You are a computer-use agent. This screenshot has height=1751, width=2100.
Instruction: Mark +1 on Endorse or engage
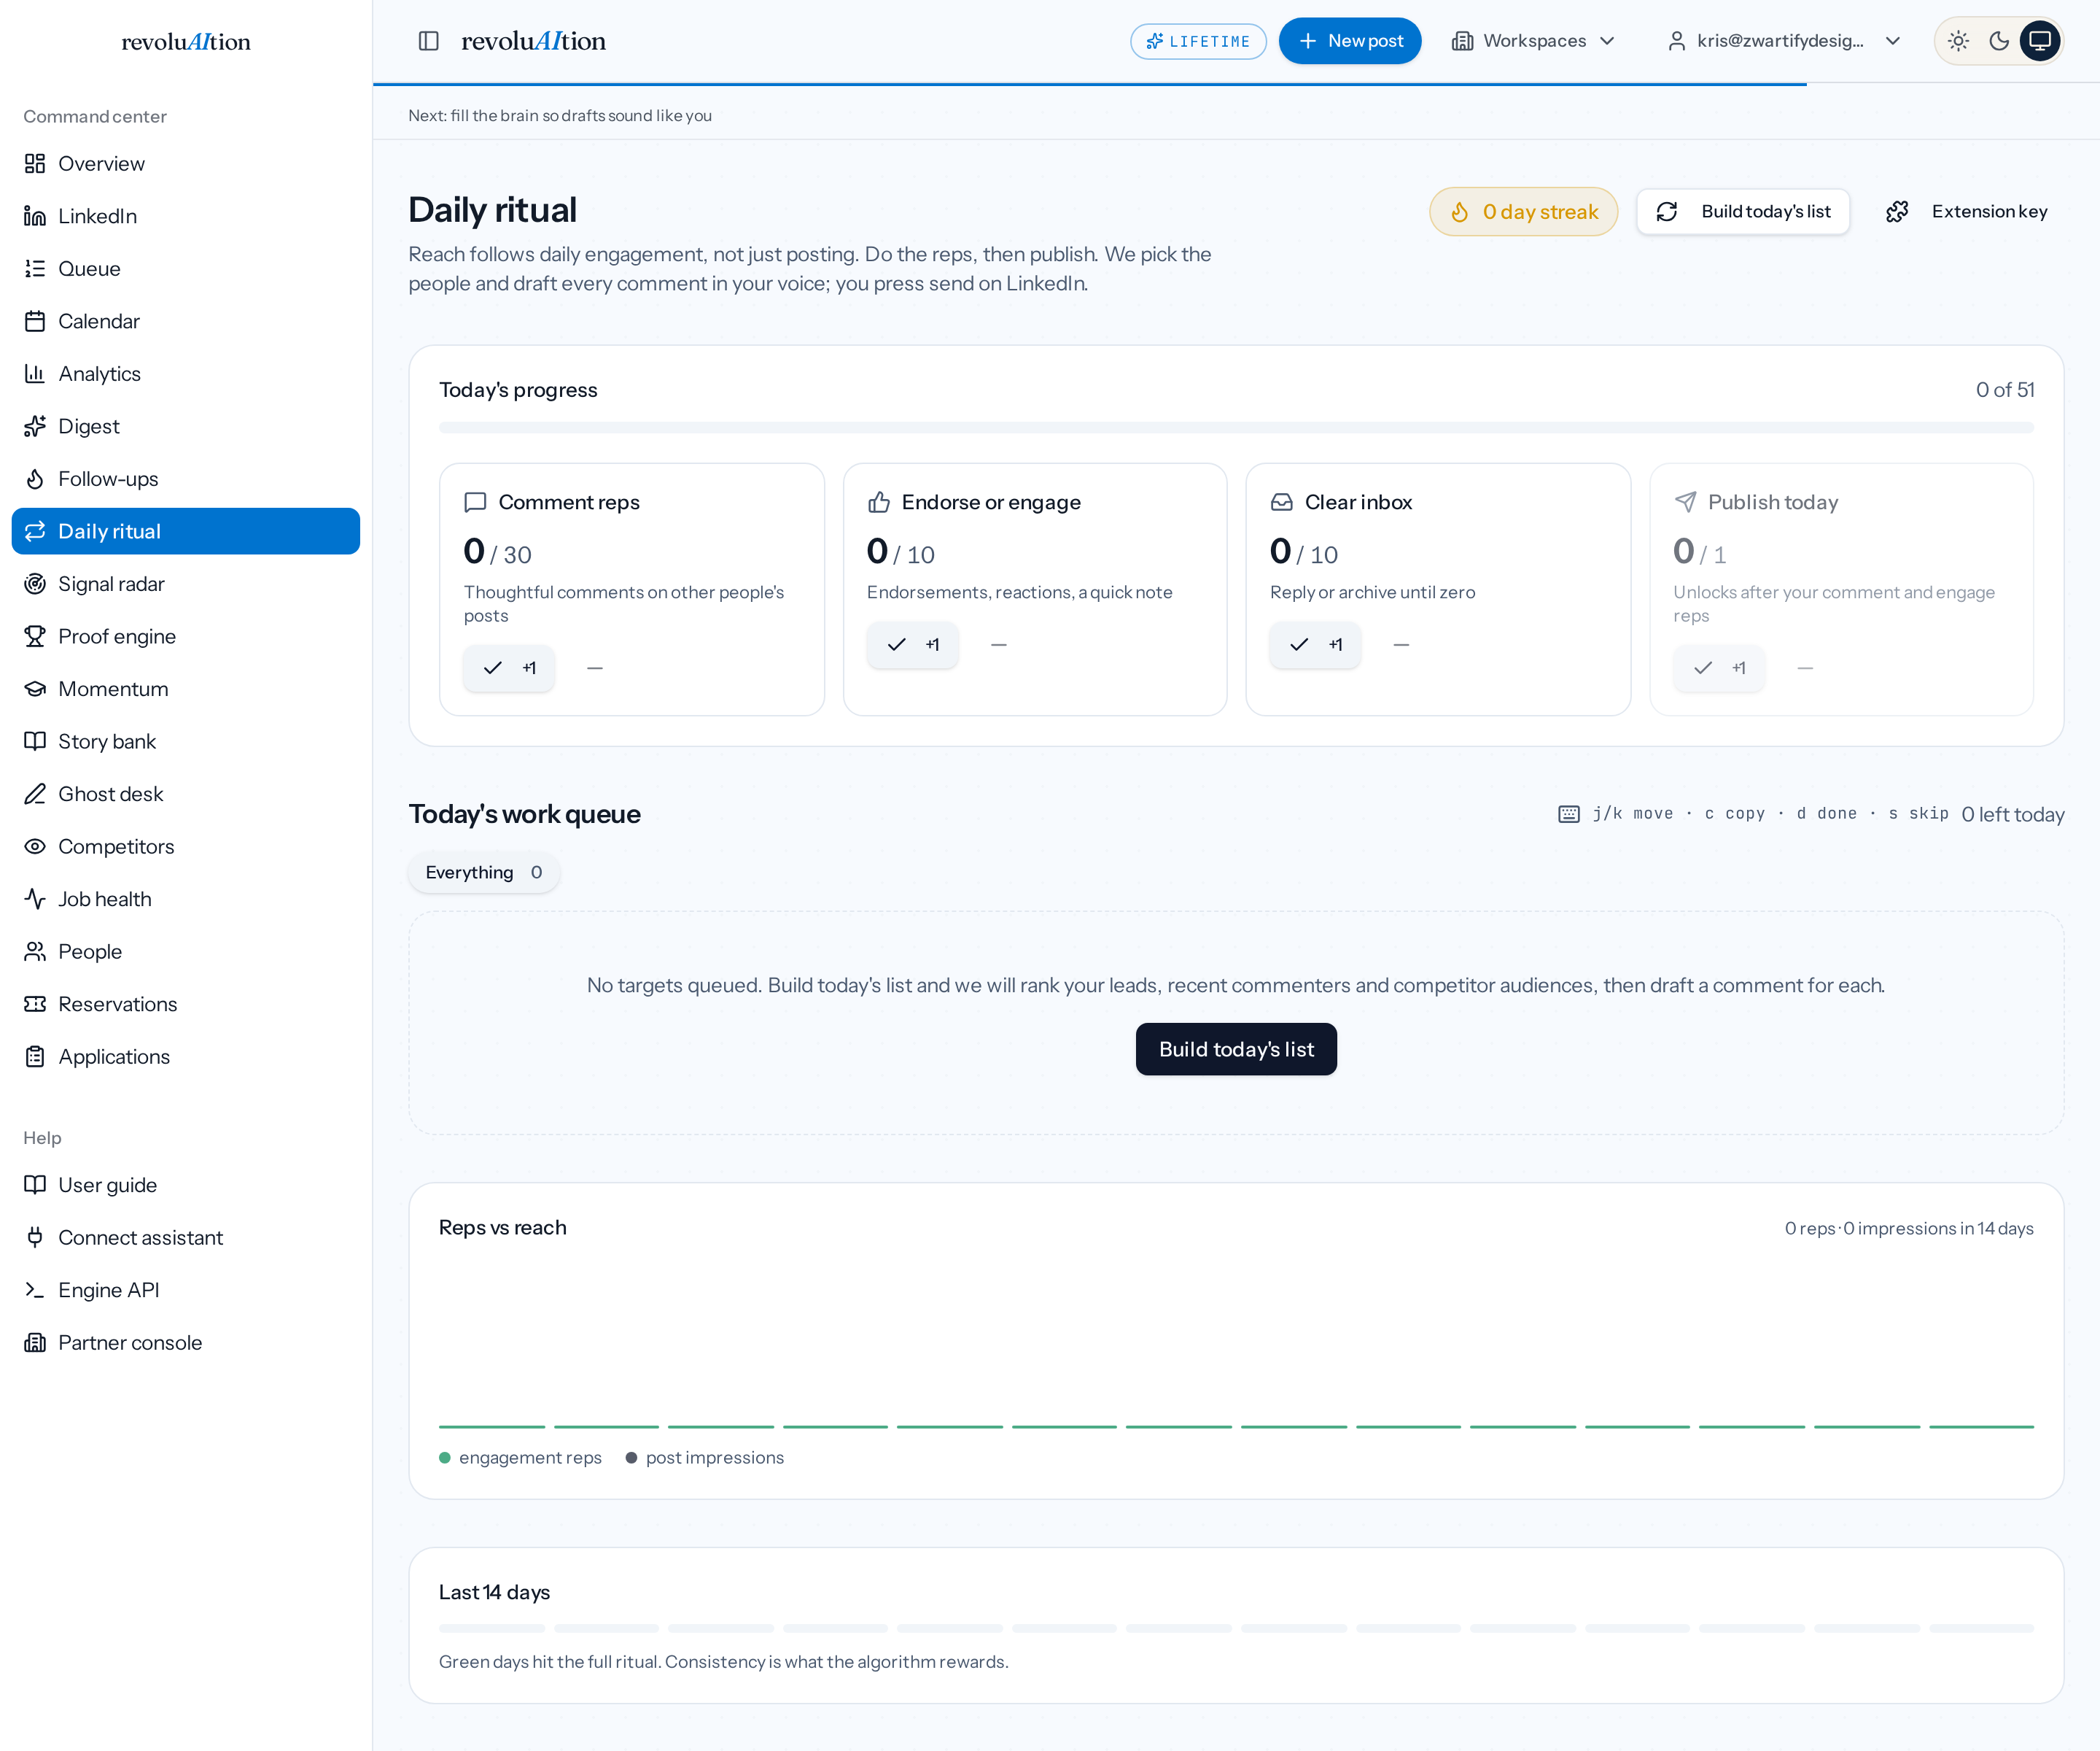(x=912, y=644)
